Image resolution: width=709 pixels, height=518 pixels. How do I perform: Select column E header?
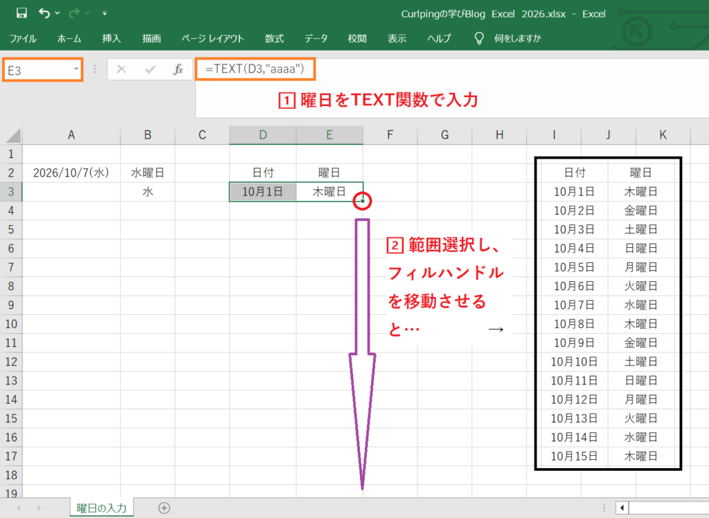pyautogui.click(x=330, y=135)
